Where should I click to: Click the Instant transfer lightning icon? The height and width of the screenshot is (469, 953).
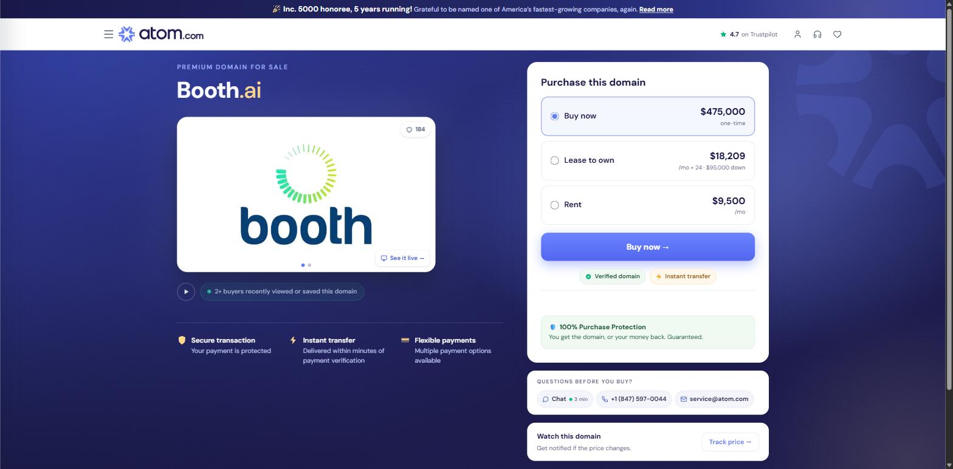tap(293, 340)
